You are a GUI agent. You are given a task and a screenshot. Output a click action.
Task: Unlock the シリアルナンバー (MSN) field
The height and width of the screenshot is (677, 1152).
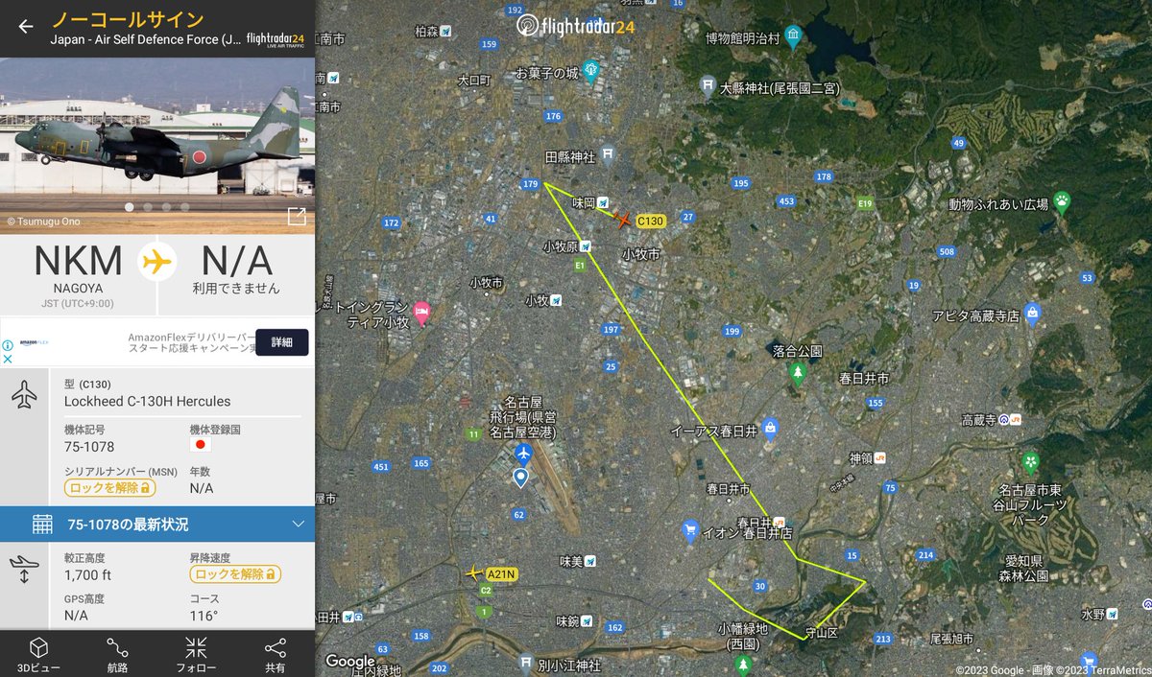(x=109, y=488)
